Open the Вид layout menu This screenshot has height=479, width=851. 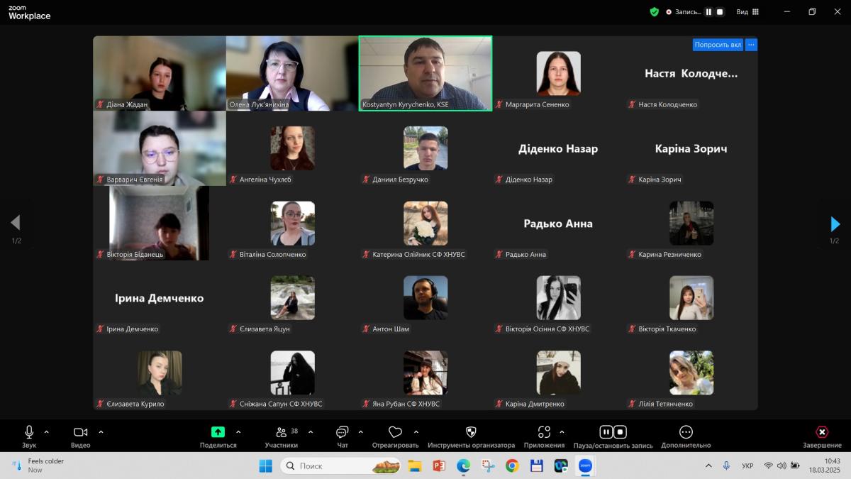tap(747, 11)
